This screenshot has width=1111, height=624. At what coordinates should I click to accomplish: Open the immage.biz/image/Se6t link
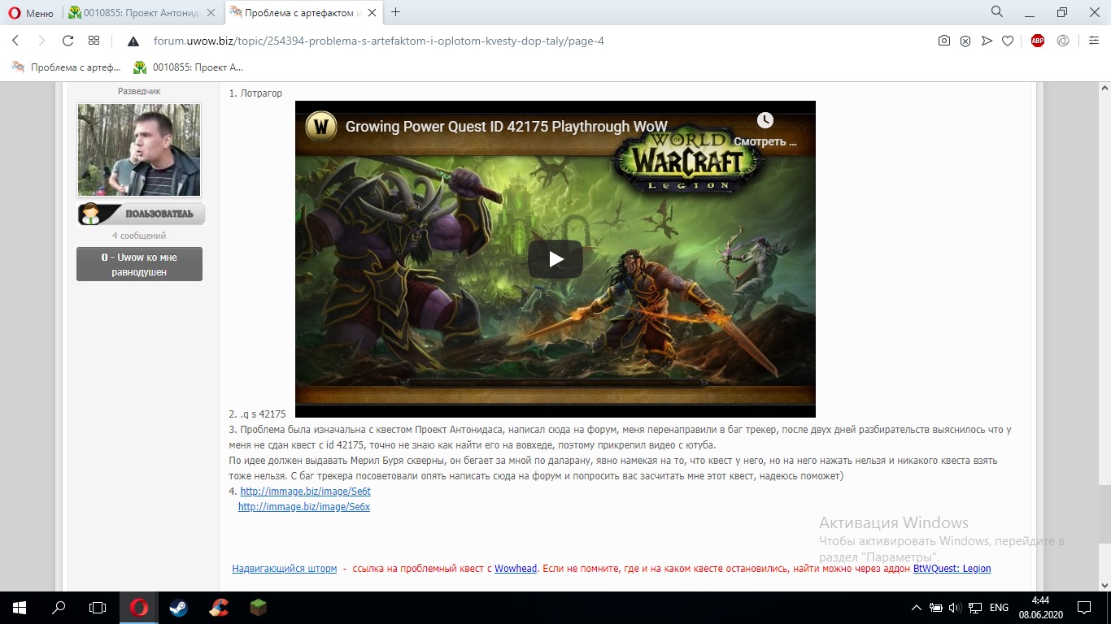pos(305,492)
